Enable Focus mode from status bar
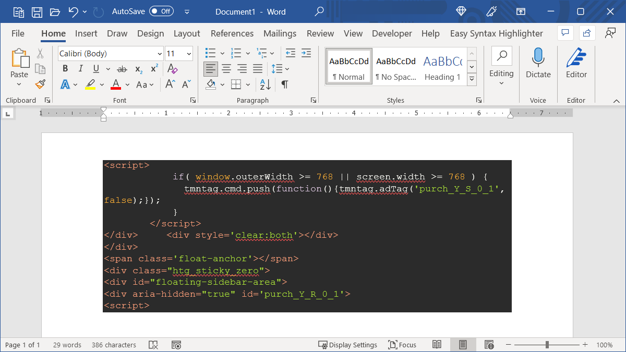This screenshot has width=626, height=352. [402, 345]
